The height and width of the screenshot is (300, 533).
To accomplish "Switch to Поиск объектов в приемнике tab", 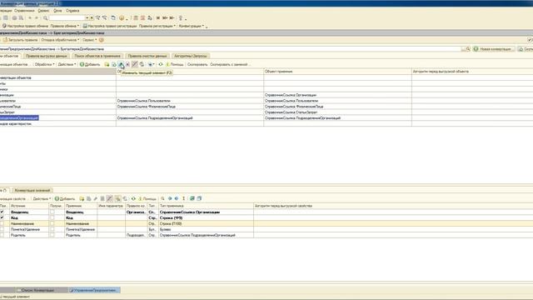I will [97, 56].
